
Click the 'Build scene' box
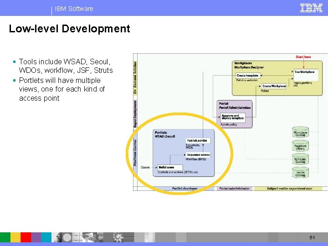coord(170,167)
